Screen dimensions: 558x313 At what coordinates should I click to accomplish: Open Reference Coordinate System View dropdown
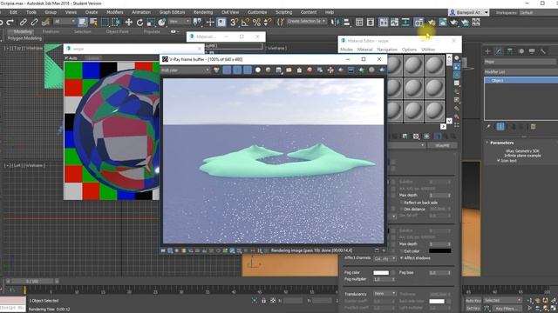point(180,22)
